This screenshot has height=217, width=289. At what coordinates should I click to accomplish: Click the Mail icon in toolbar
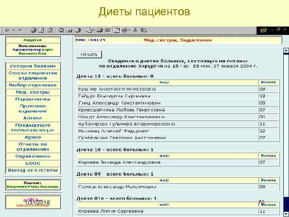(x=89, y=30)
